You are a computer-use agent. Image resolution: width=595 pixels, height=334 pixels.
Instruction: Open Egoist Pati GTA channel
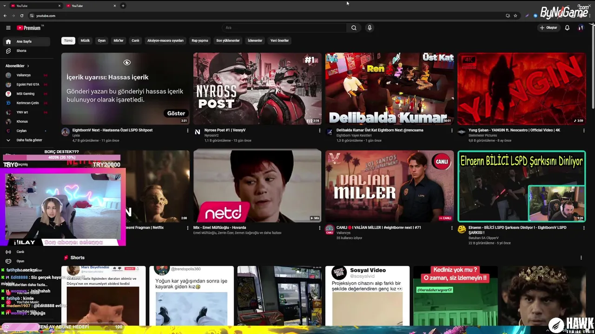point(26,84)
